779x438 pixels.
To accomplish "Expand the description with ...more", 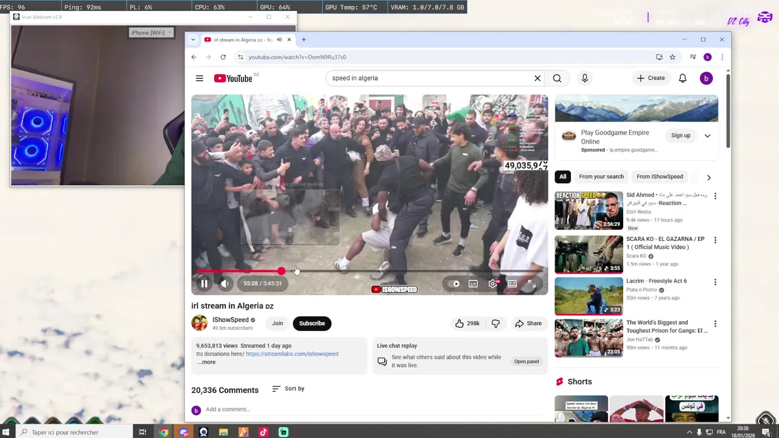I will 206,362.
